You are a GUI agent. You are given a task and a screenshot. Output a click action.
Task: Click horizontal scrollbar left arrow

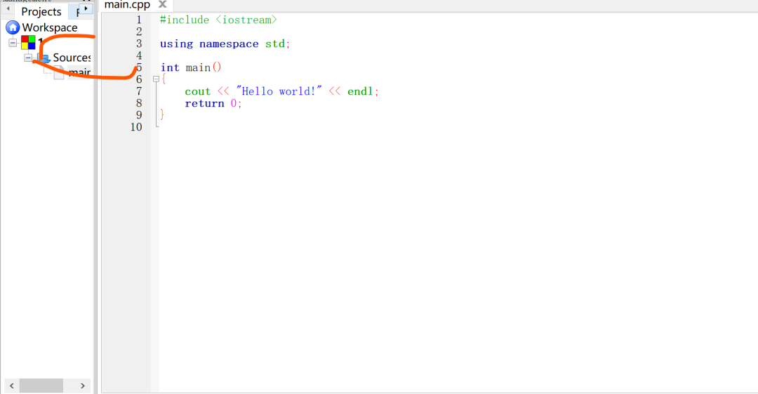click(x=12, y=386)
